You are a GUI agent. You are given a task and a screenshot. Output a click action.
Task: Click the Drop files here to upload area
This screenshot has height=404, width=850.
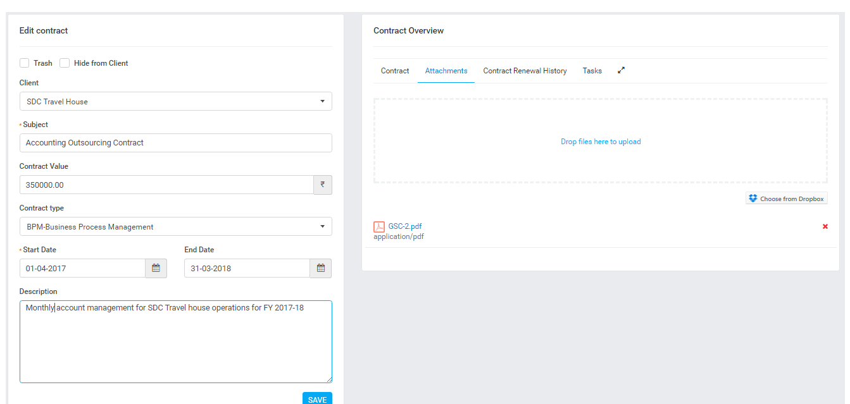[600, 142]
